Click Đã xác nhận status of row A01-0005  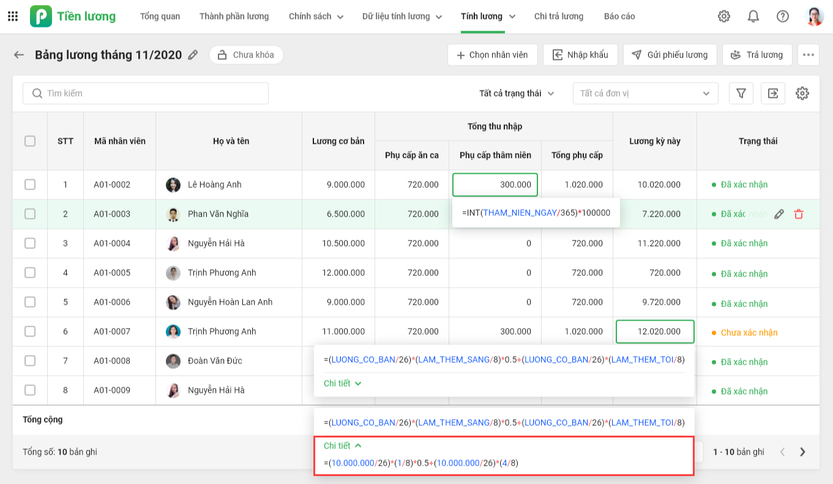pyautogui.click(x=744, y=274)
